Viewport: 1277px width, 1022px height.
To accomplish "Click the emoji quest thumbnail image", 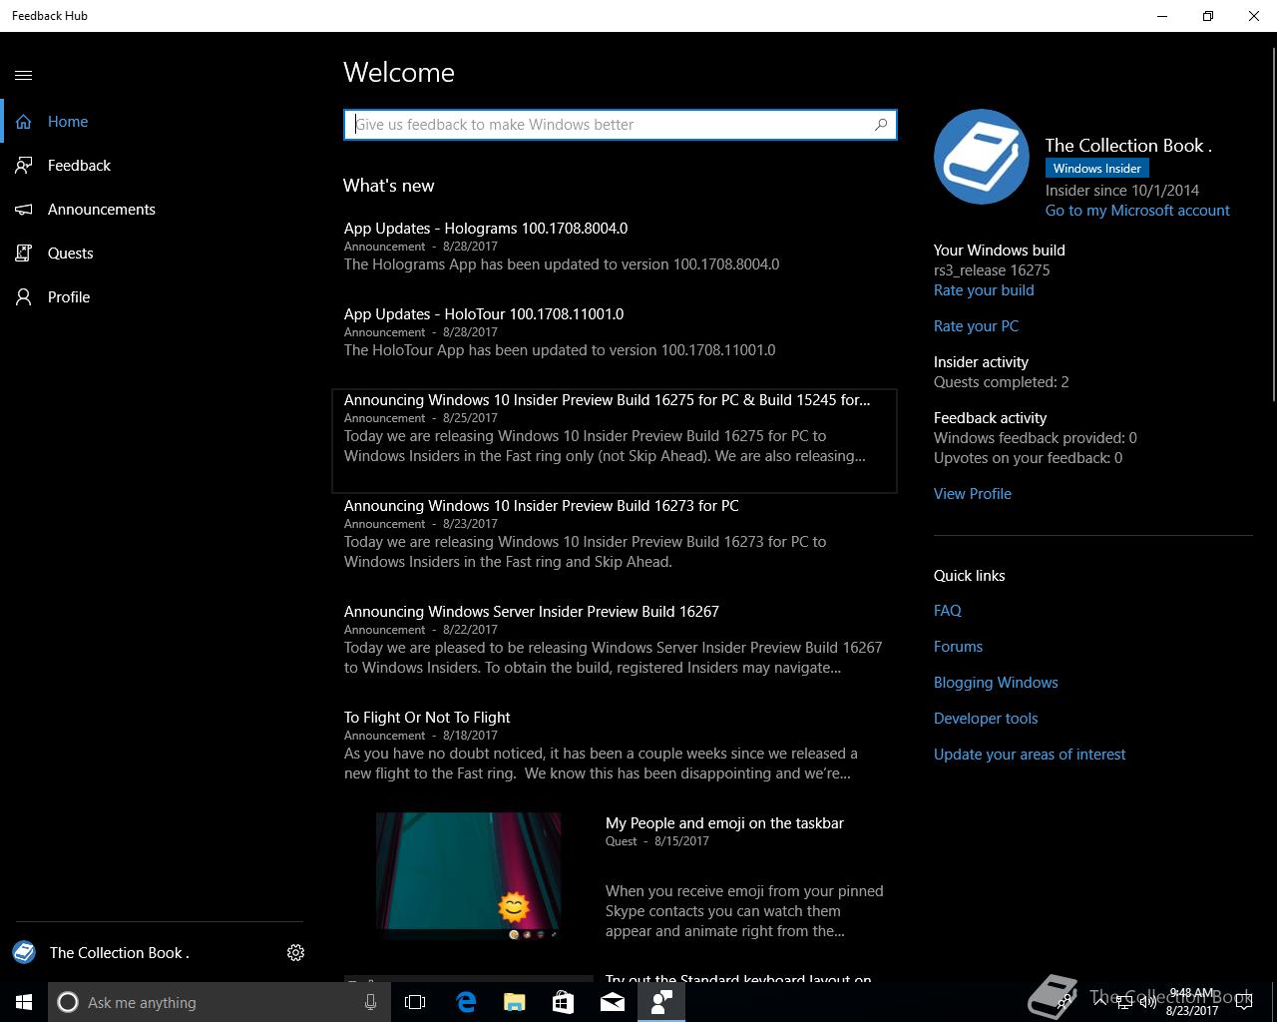I will 469,876.
